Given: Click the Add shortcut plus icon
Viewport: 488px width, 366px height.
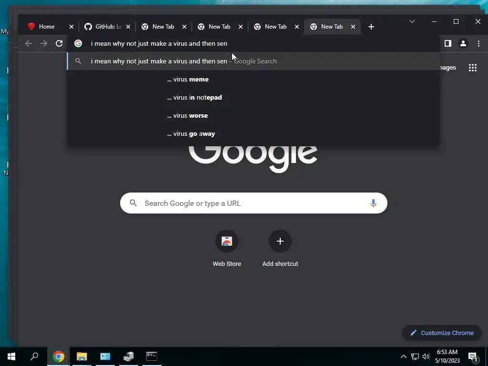Looking at the screenshot, I should pos(280,241).
